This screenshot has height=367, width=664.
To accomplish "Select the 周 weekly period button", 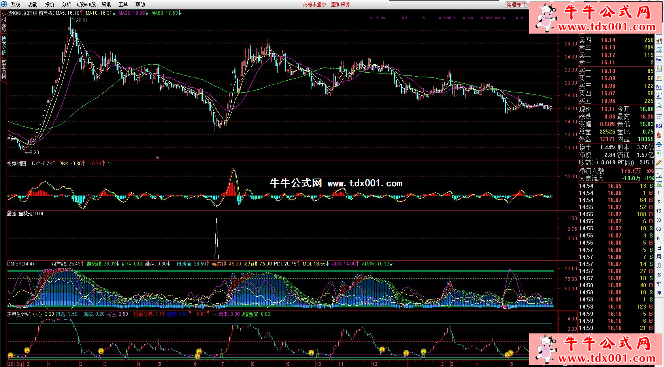I will (659, 257).
